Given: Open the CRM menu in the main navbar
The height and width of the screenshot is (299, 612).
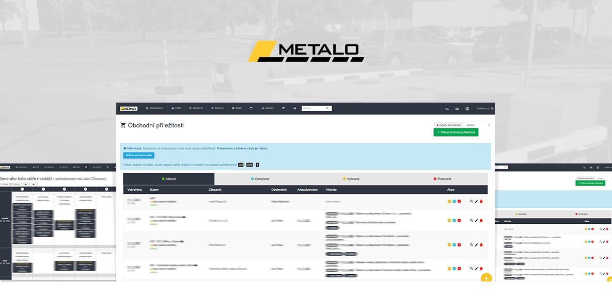Looking at the screenshot, I should (176, 108).
